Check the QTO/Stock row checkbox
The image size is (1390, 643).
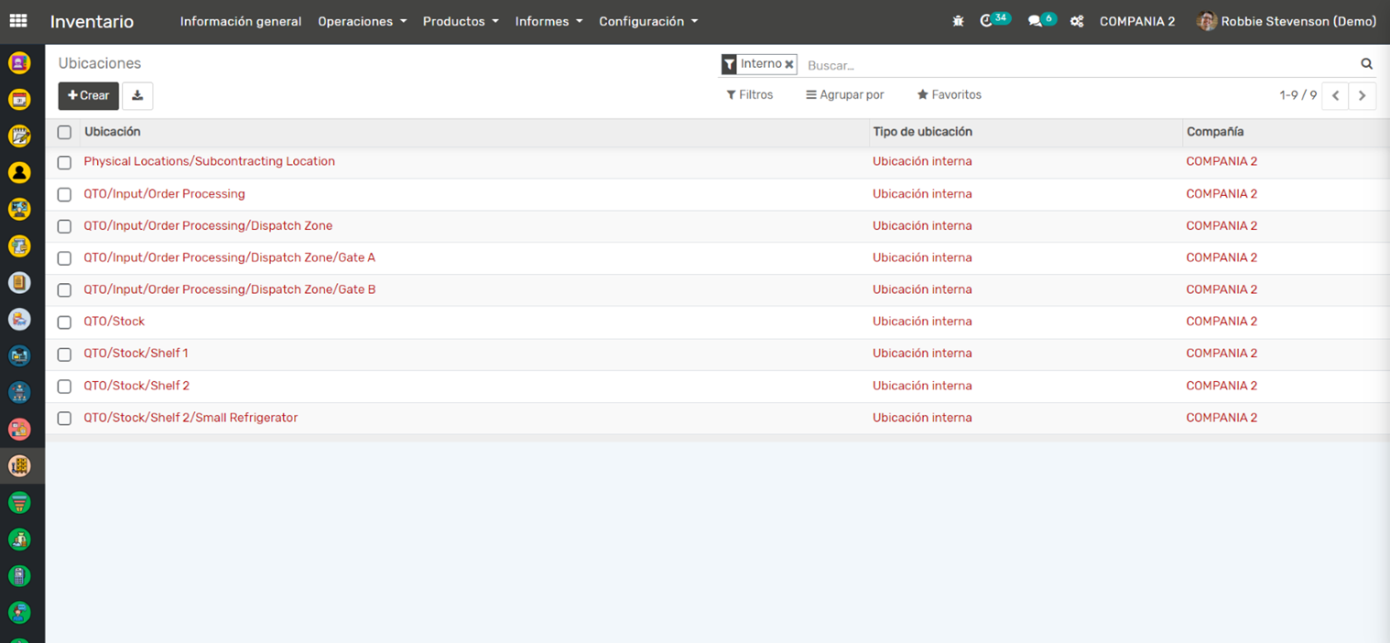tap(64, 322)
